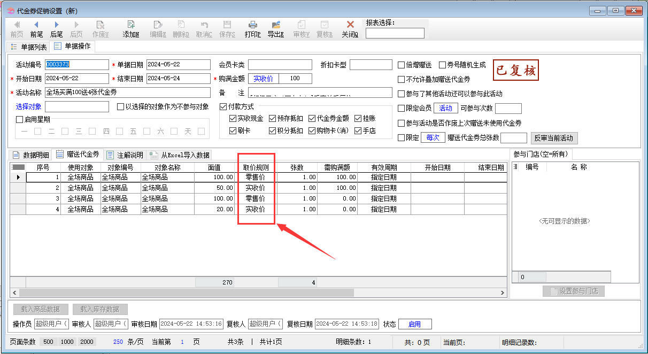Open the 每次 selector after 限定
This screenshot has height=354, width=648.
click(433, 137)
